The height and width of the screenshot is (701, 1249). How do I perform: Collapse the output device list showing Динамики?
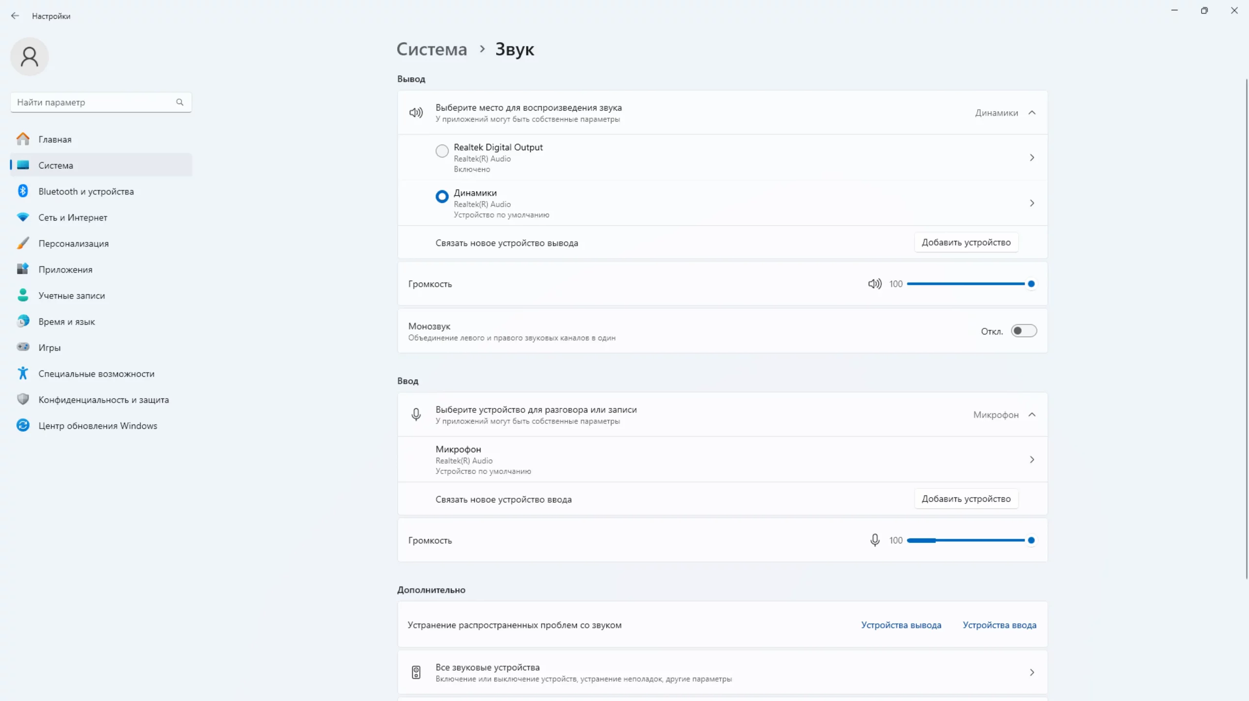[1031, 113]
